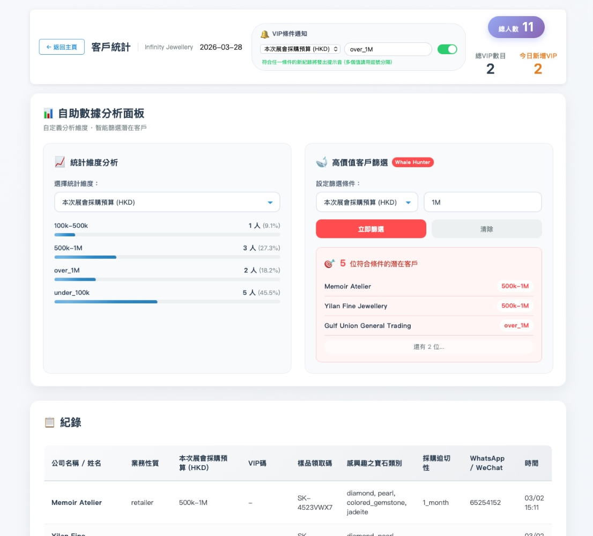Click 500k–1M tag beside Memoir Atelier result
The image size is (593, 536).
pyautogui.click(x=515, y=286)
